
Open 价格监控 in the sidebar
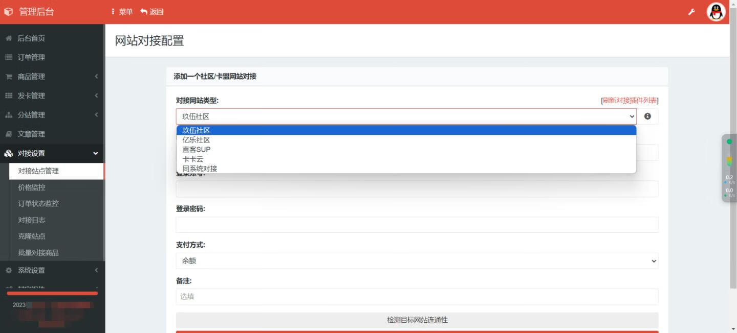tap(32, 187)
